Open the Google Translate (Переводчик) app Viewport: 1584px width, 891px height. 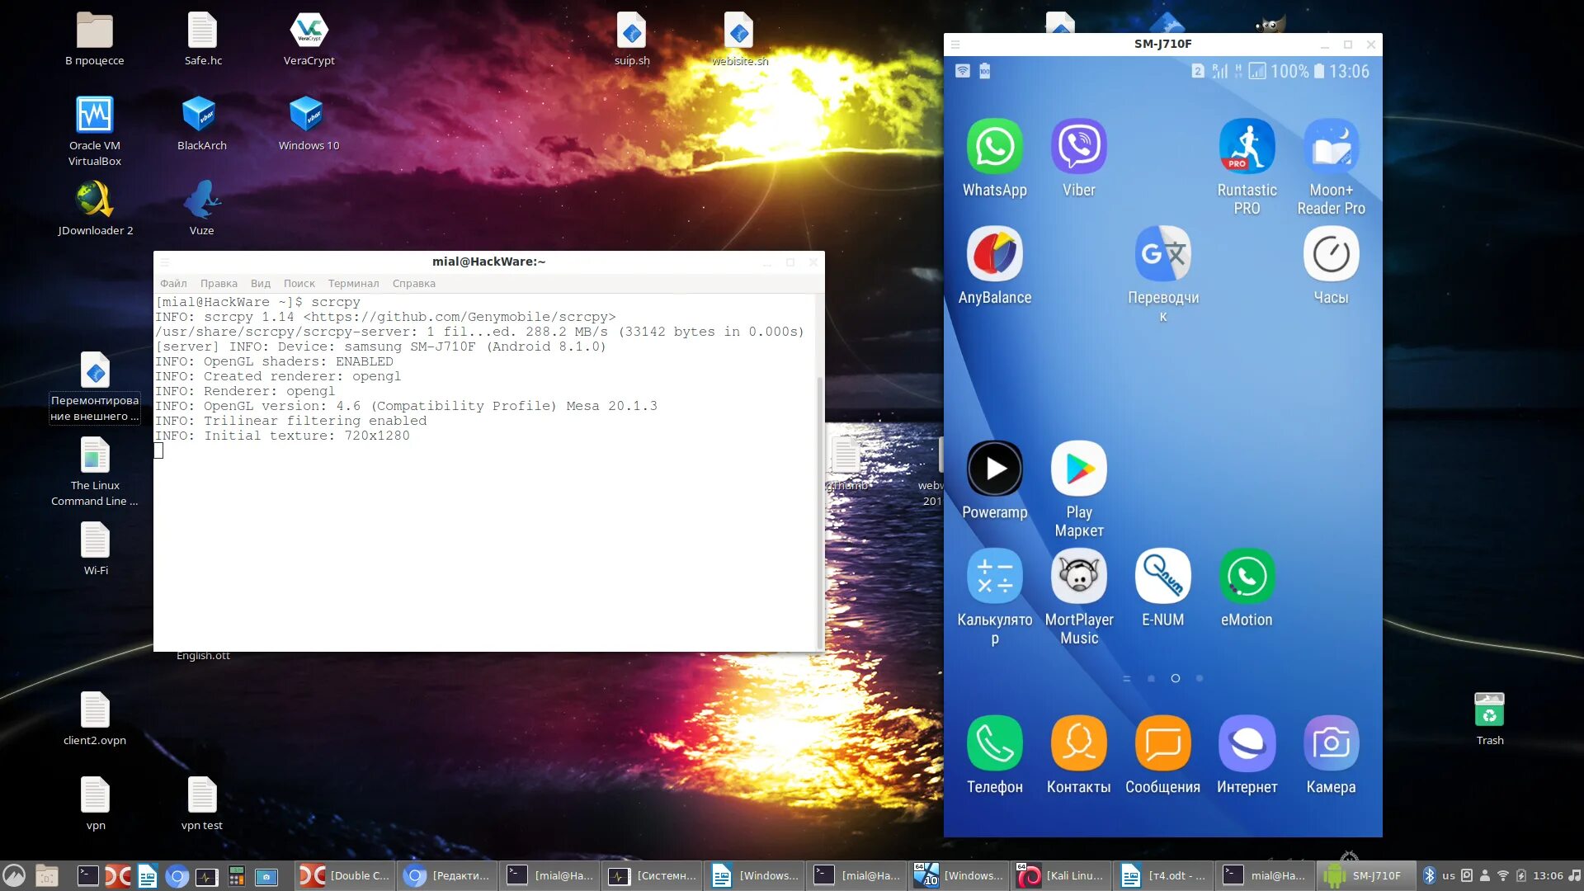[x=1162, y=254]
